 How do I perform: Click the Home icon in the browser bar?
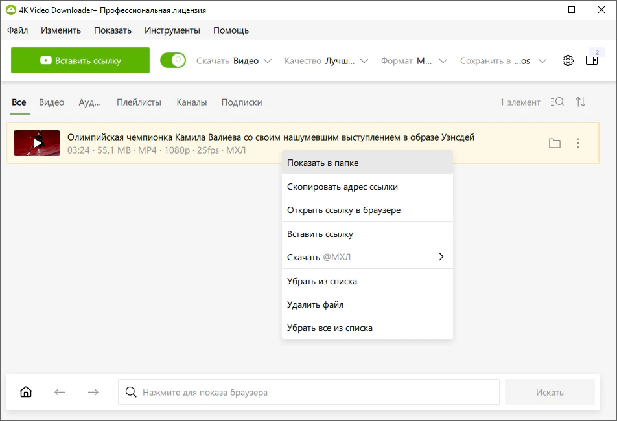pyautogui.click(x=26, y=391)
